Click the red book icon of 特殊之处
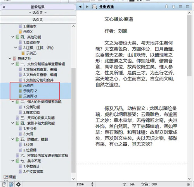This screenshot has height=187, width=194. pyautogui.click(x=14, y=58)
